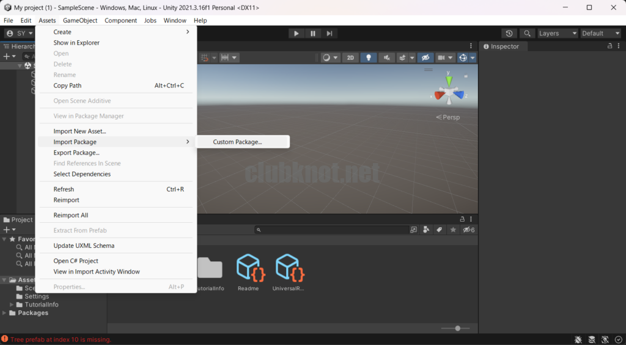This screenshot has width=626, height=345.
Task: Click the Inspector lock icon
Action: (609, 46)
